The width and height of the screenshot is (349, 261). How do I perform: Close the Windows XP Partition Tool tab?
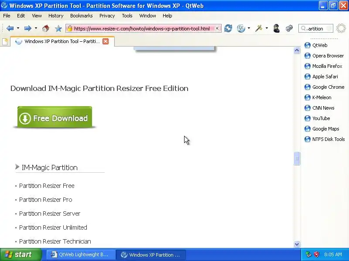(106, 41)
